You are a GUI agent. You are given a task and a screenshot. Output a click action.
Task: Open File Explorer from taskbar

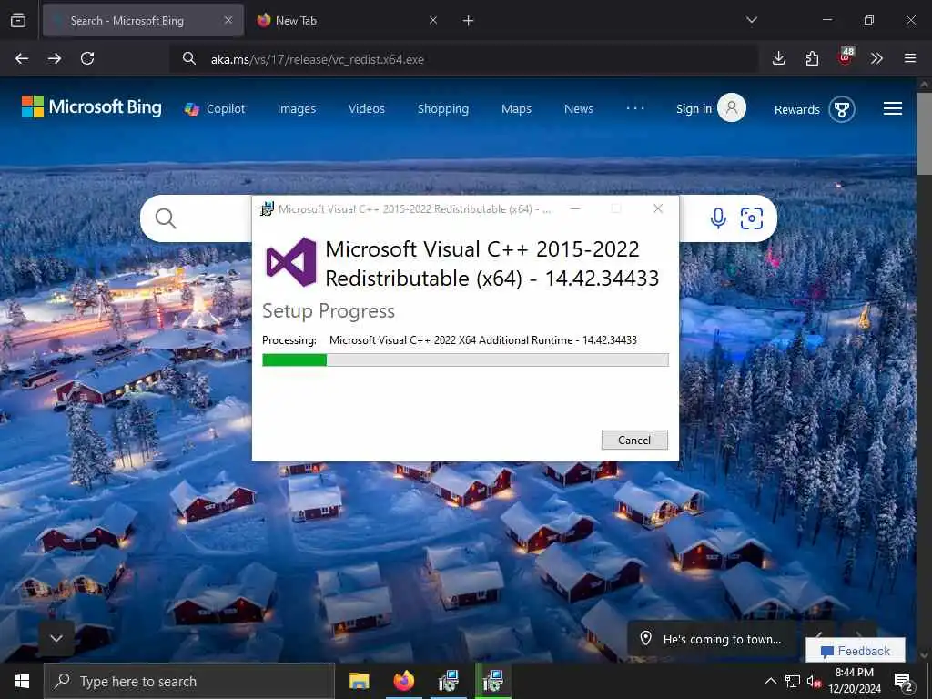click(359, 681)
